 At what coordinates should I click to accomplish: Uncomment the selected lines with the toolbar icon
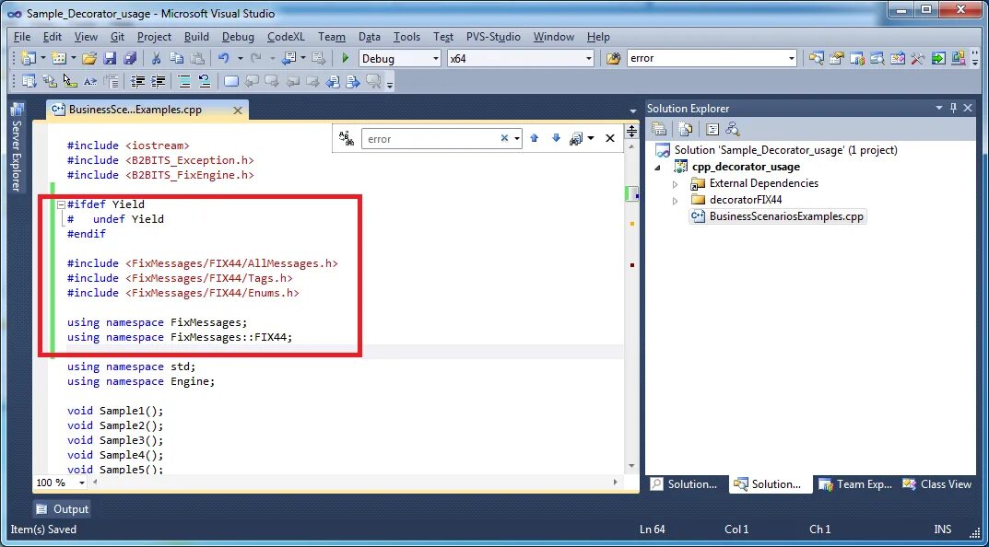tap(205, 81)
